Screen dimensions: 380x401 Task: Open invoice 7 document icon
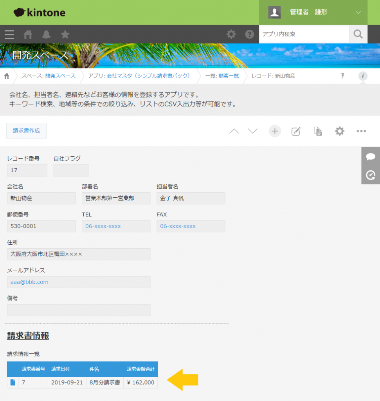coord(13,383)
